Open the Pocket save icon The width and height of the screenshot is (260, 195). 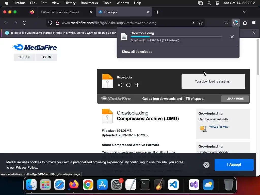click(226, 23)
